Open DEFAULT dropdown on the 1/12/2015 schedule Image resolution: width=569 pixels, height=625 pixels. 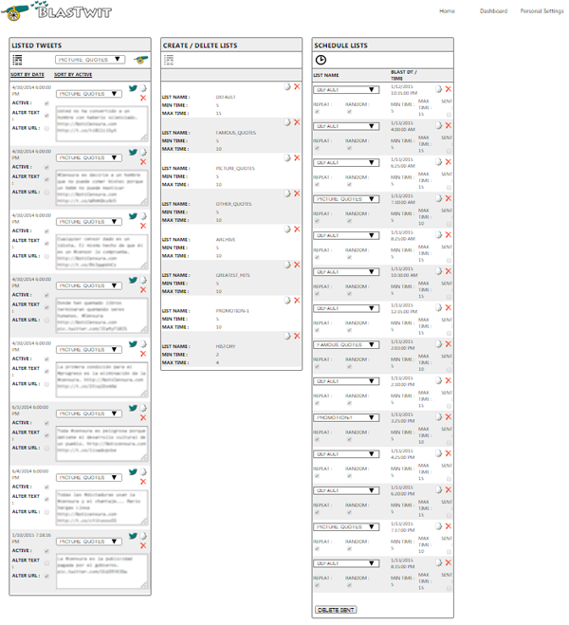346,90
